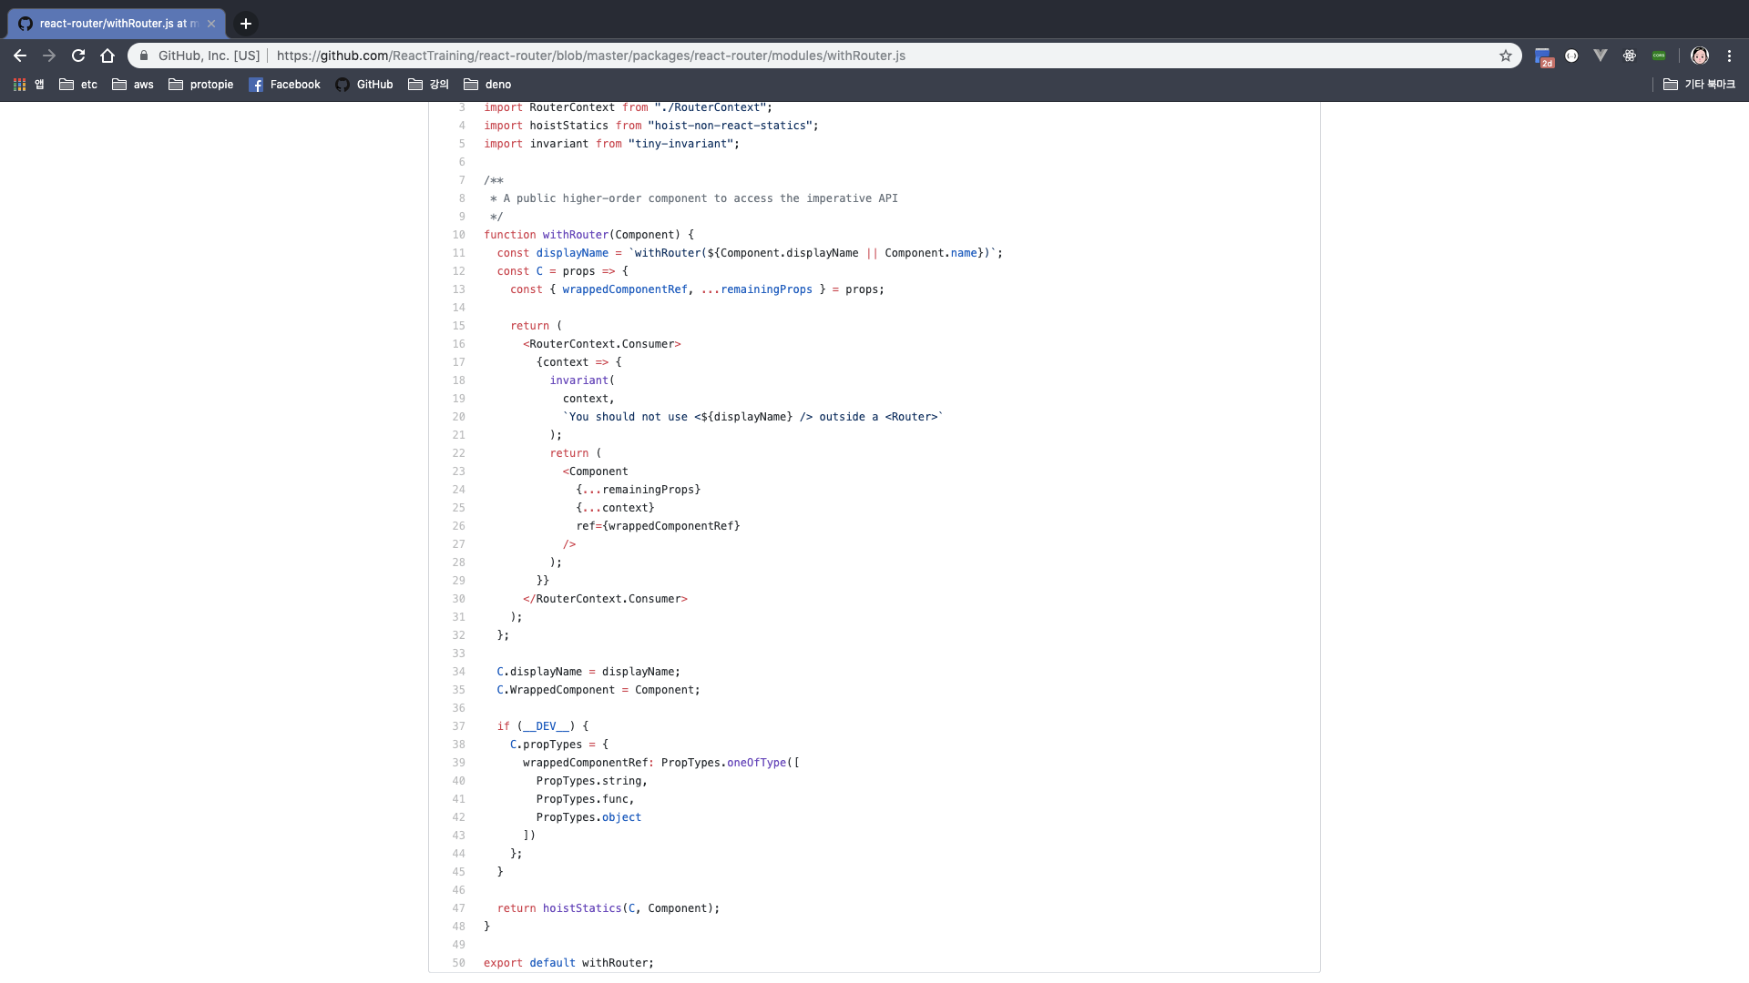Select the react-router/withRouter.js tab
Image resolution: width=1749 pixels, height=983 pixels.
[x=109, y=24]
